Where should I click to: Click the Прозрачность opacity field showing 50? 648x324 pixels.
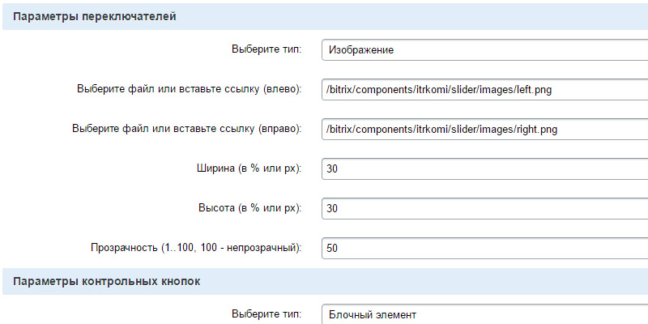484,248
